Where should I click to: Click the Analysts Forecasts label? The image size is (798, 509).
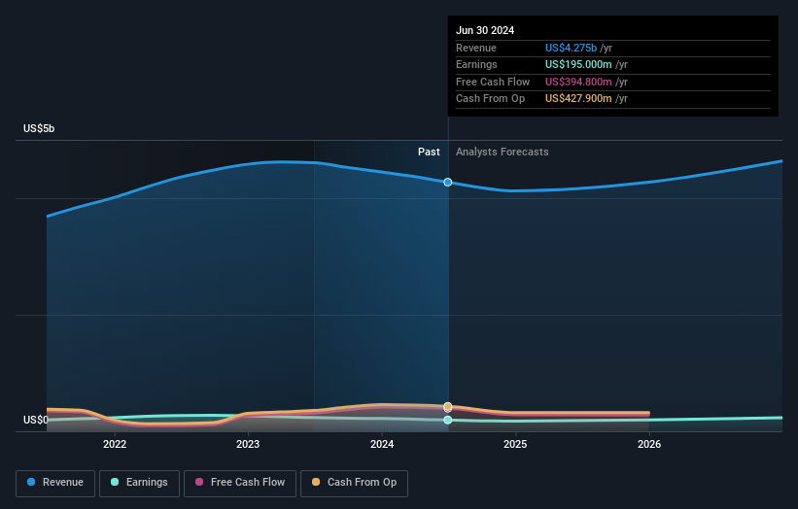[x=503, y=152]
